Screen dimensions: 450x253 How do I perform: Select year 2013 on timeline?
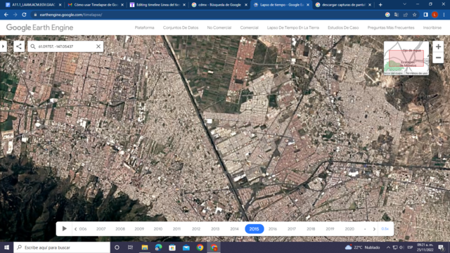[215, 229]
